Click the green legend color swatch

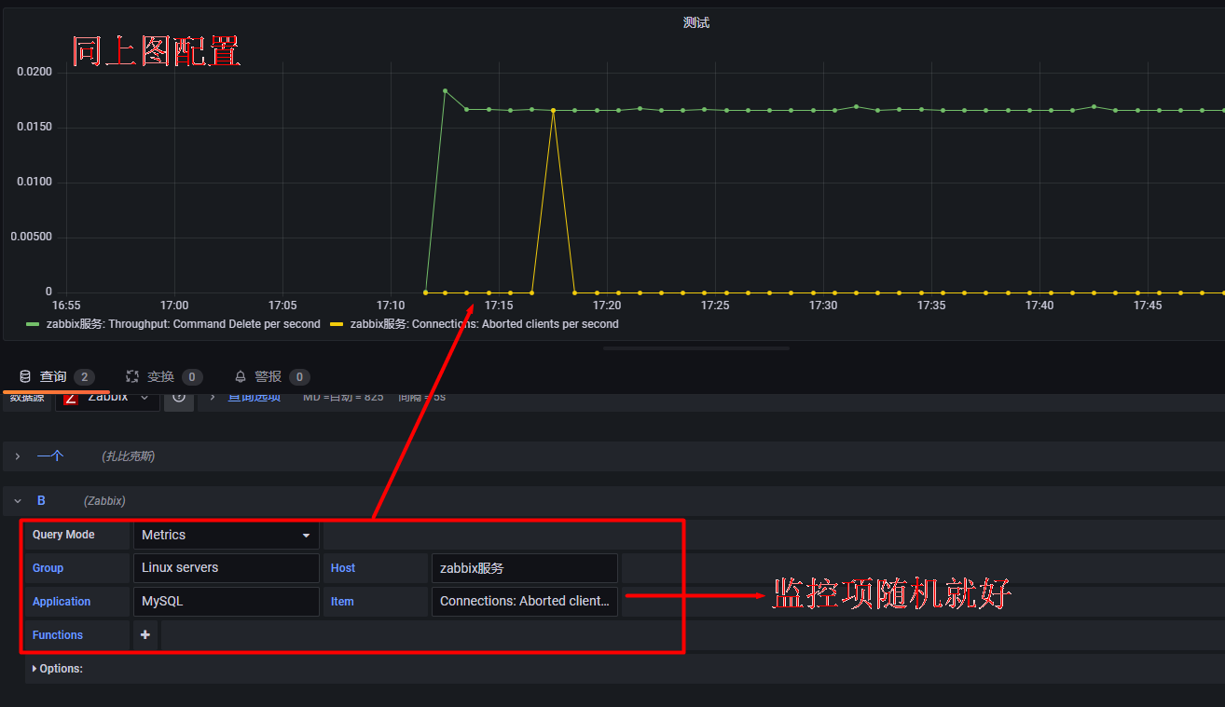(33, 324)
